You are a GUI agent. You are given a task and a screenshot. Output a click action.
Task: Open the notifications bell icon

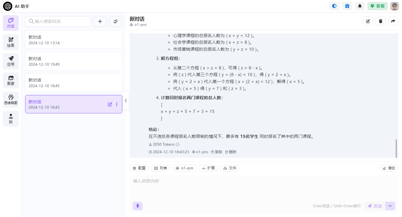pyautogui.click(x=360, y=6)
